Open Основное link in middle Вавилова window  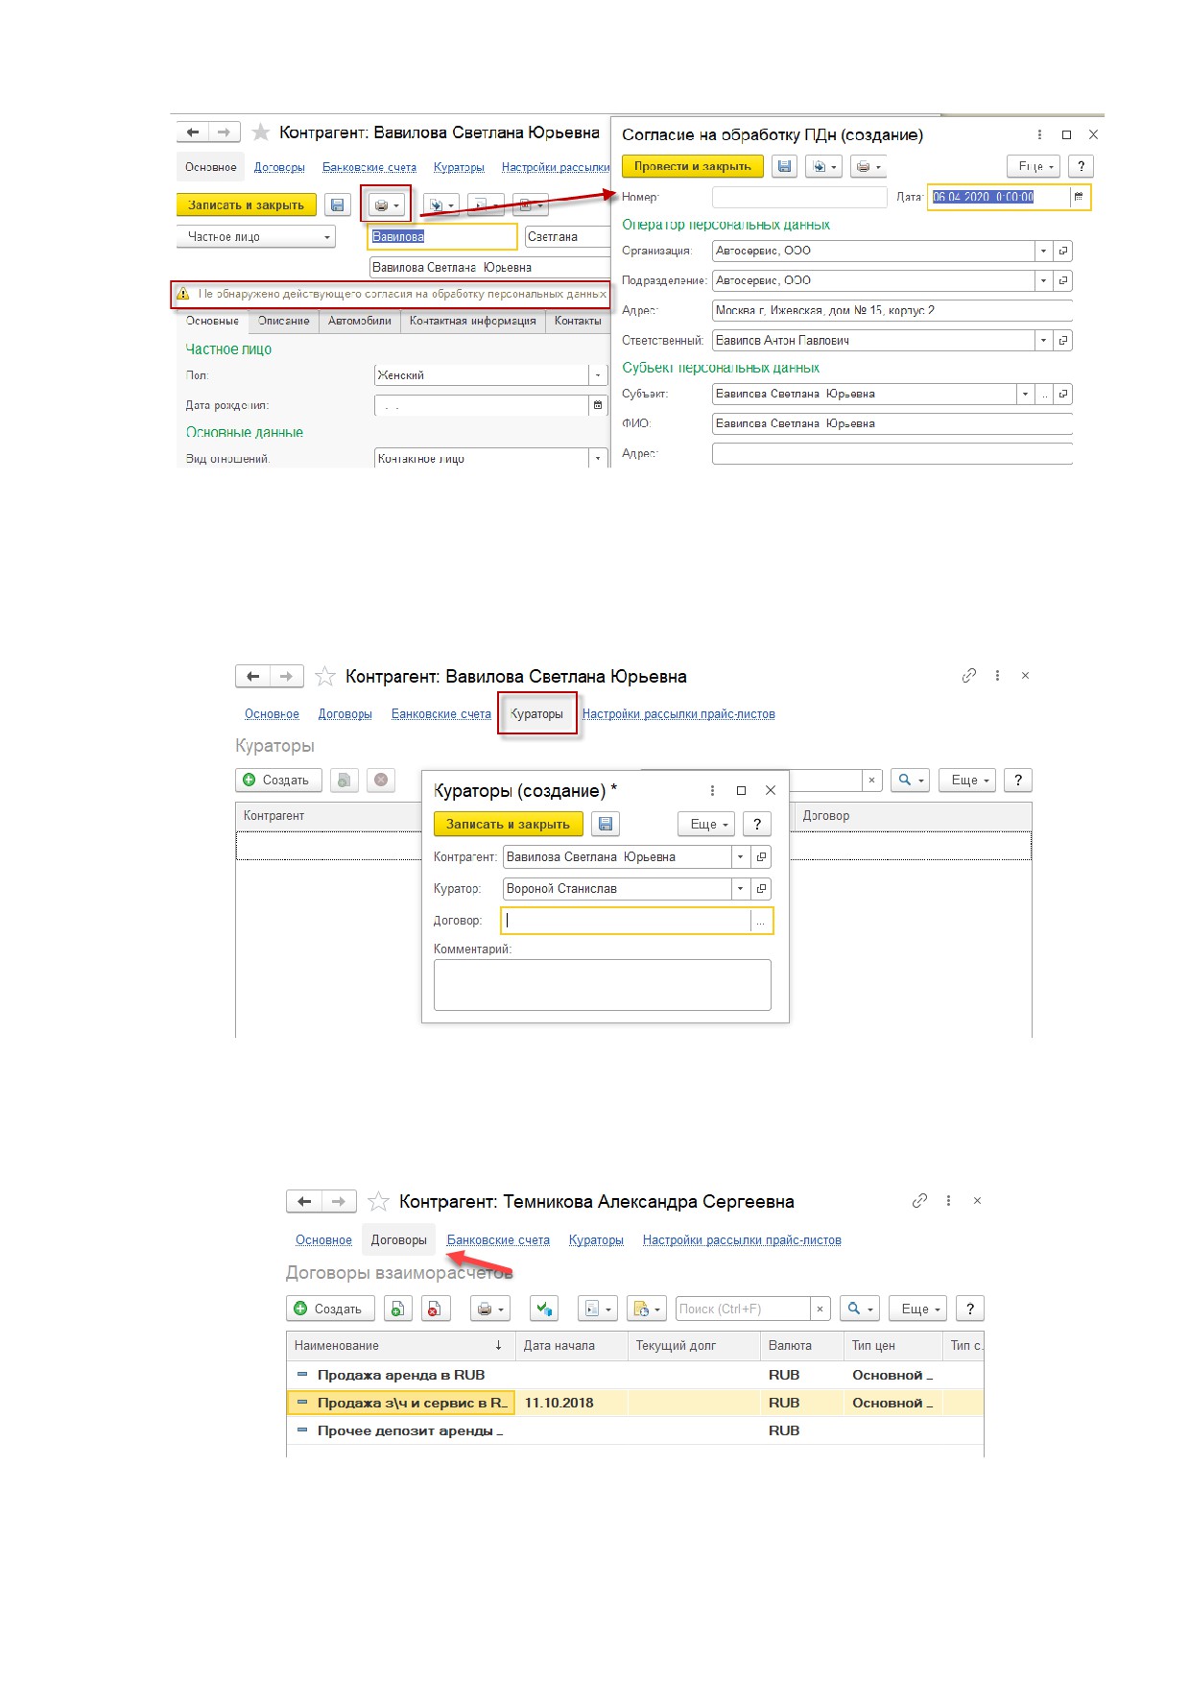tap(272, 714)
